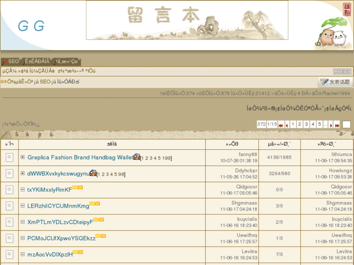Click the 1/15 page indicator
Viewport: 354px width, 265px height.
click(272, 124)
